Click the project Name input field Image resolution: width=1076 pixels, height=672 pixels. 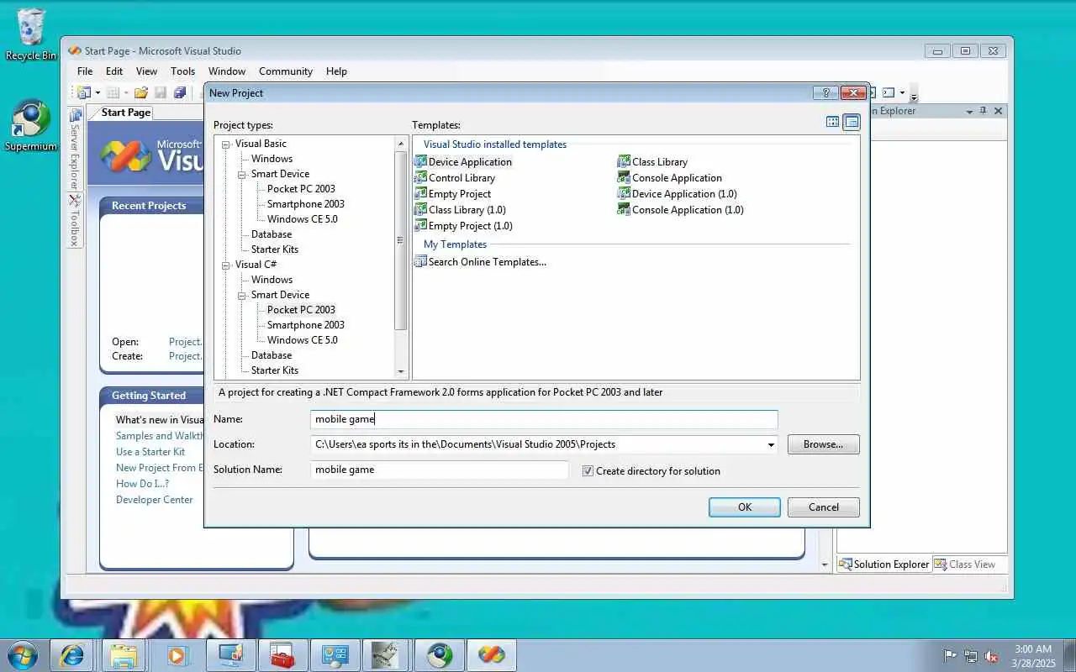click(x=544, y=419)
